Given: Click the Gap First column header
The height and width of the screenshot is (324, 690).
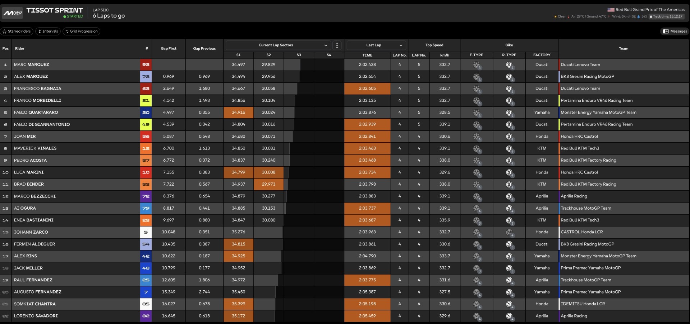Looking at the screenshot, I should [x=169, y=49].
